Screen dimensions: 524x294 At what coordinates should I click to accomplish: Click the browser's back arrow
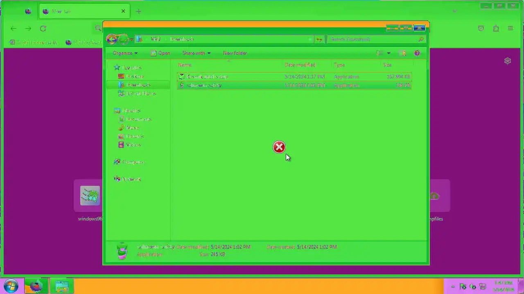(14, 28)
